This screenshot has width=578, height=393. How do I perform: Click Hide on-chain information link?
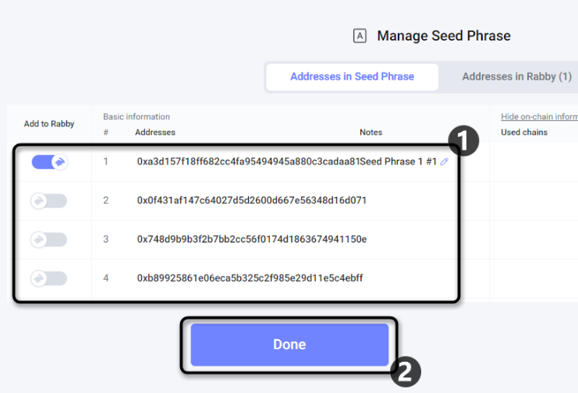[x=539, y=116]
